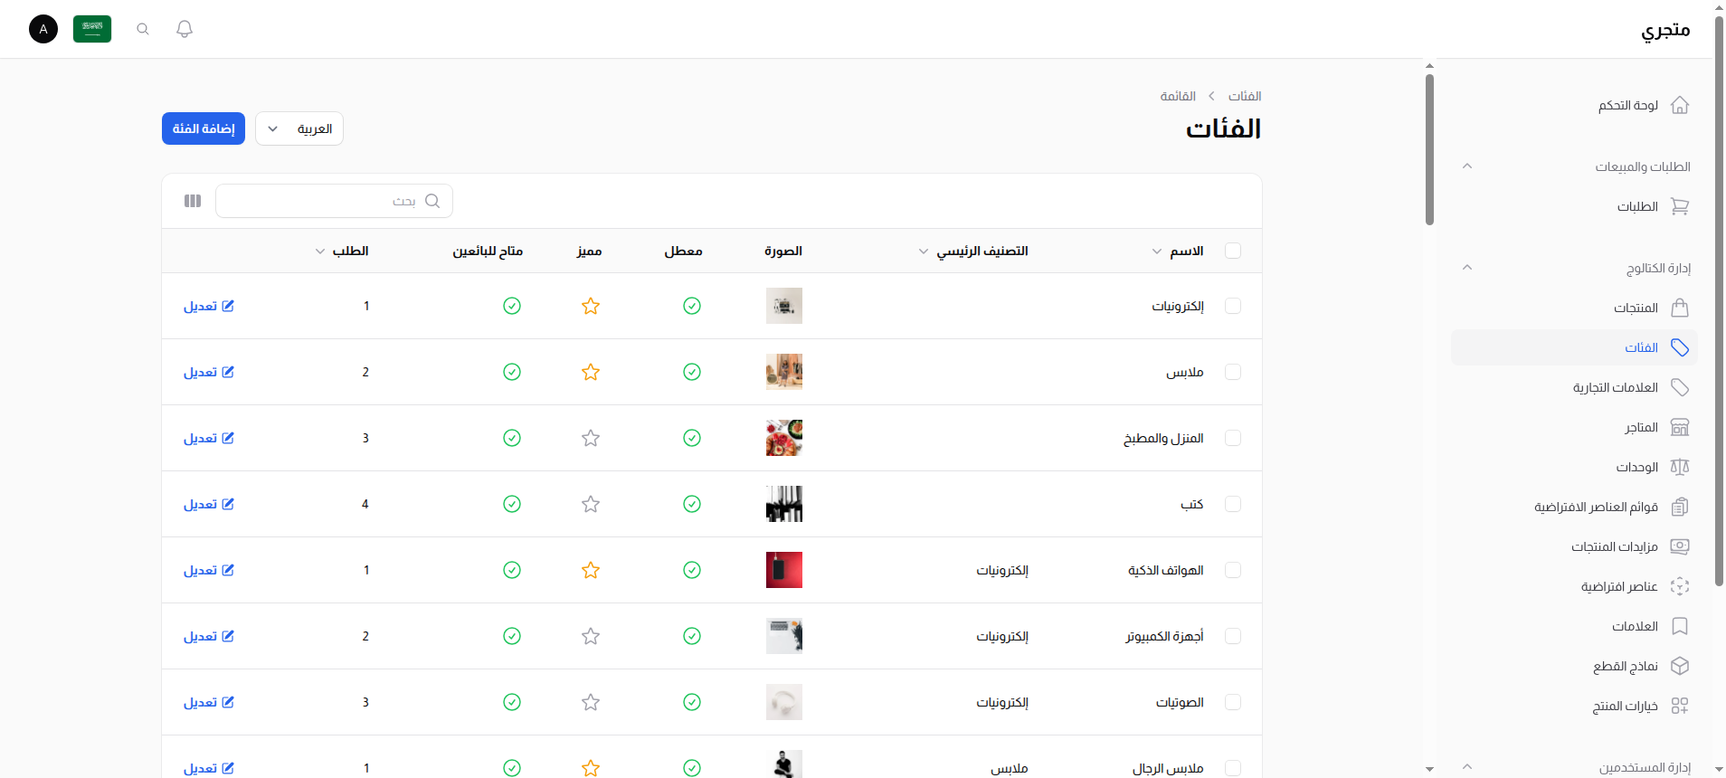Edit the ملابس category row
The width and height of the screenshot is (1726, 778).
coord(209,372)
